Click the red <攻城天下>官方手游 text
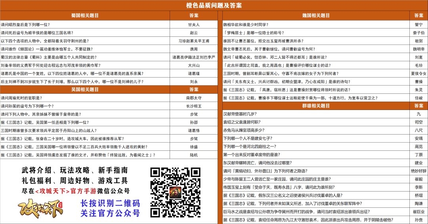Image resolution: width=428 pixels, height=224 pixels. coord(66,191)
